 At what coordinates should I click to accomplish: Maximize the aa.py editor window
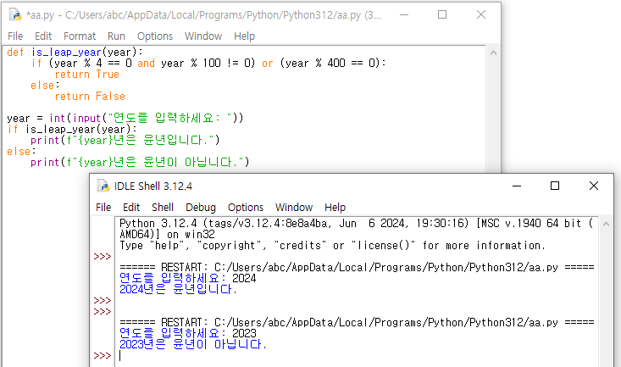[442, 14]
